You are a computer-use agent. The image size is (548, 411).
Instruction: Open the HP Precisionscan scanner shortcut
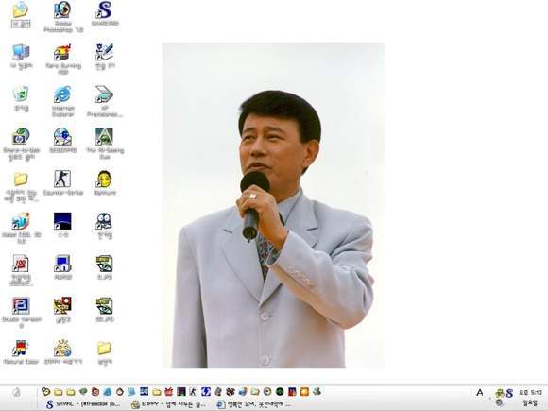click(104, 94)
